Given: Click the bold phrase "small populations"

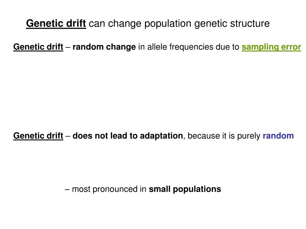Looking at the screenshot, I should [x=185, y=189].
